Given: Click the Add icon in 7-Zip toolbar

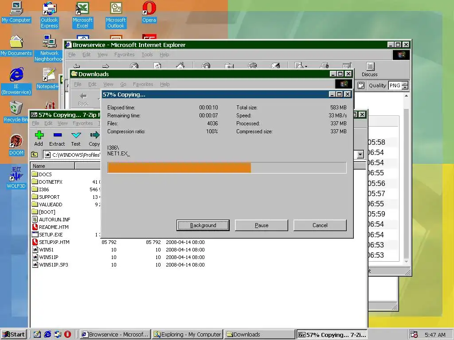Looking at the screenshot, I should (x=39, y=135).
